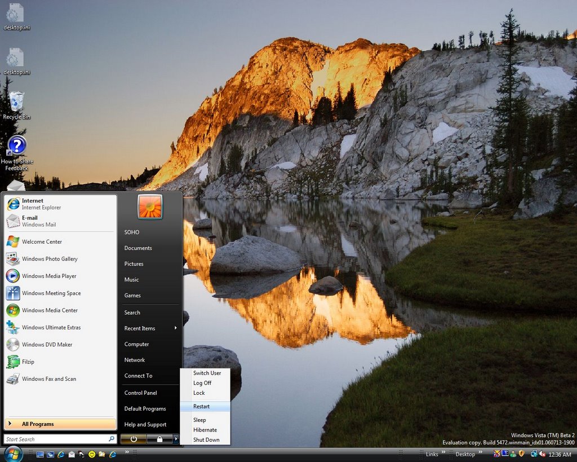Click the muted volume tray icon
Image resolution: width=577 pixels, height=462 pixels.
[x=543, y=454]
